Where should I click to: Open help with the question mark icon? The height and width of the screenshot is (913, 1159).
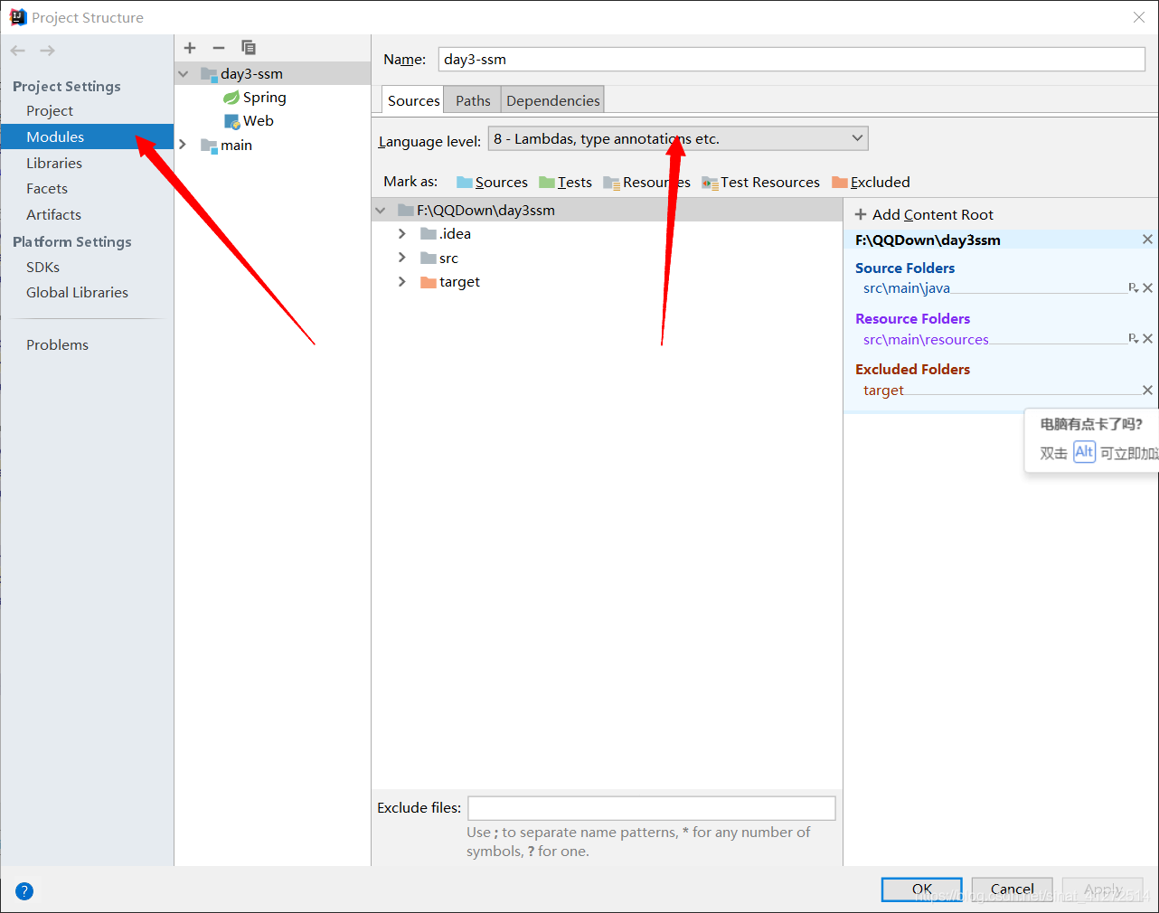tap(24, 891)
